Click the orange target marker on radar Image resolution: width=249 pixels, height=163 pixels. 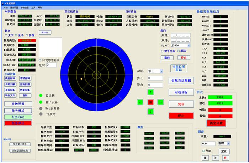[x=81, y=79]
